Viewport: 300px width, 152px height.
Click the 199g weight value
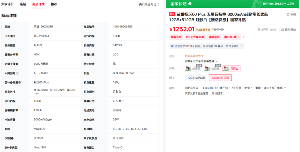(x=116, y=82)
